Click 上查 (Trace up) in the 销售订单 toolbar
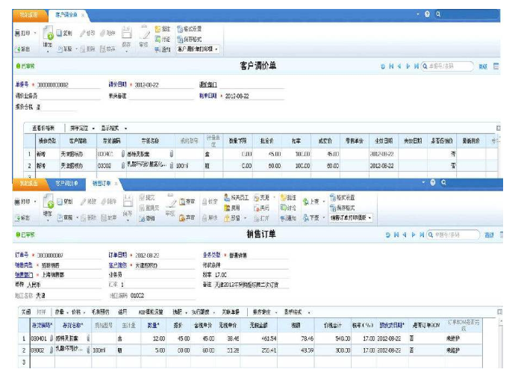The height and width of the screenshot is (378, 524). coord(311,202)
